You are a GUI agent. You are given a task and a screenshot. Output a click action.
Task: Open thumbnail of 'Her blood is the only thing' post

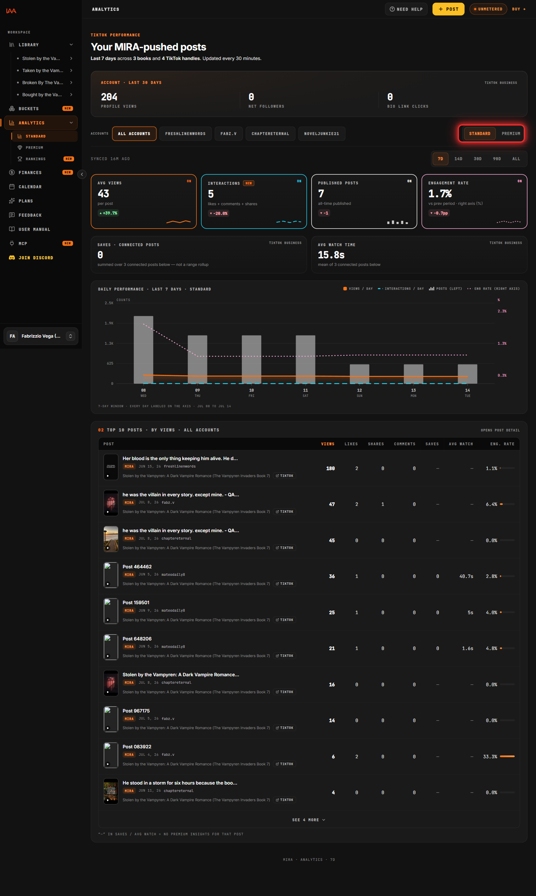coord(111,467)
